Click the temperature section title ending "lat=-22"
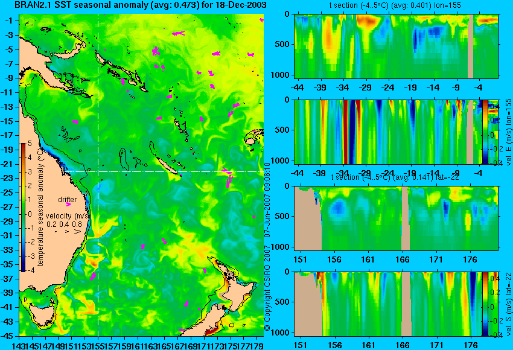 pyautogui.click(x=395, y=177)
